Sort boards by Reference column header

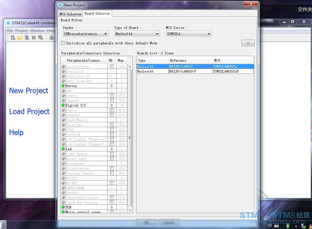190,60
